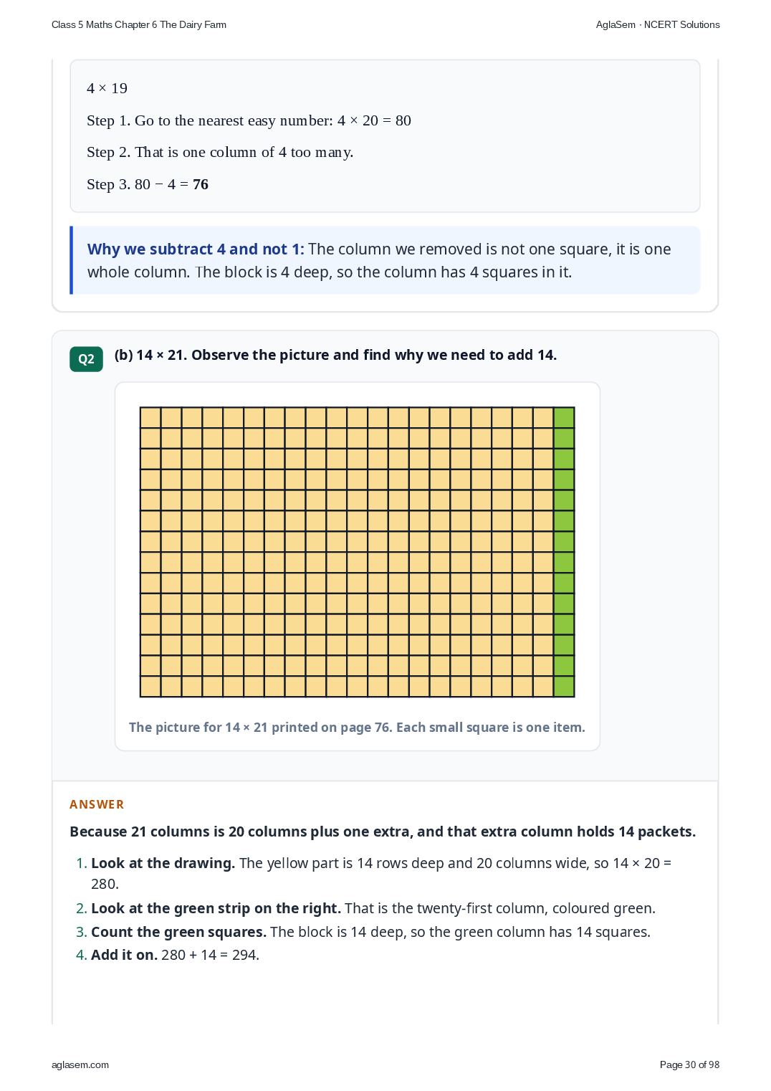This screenshot has width=771, height=1091.
Task: Click the question title '(b) 14 × 21'
Action: click(335, 355)
